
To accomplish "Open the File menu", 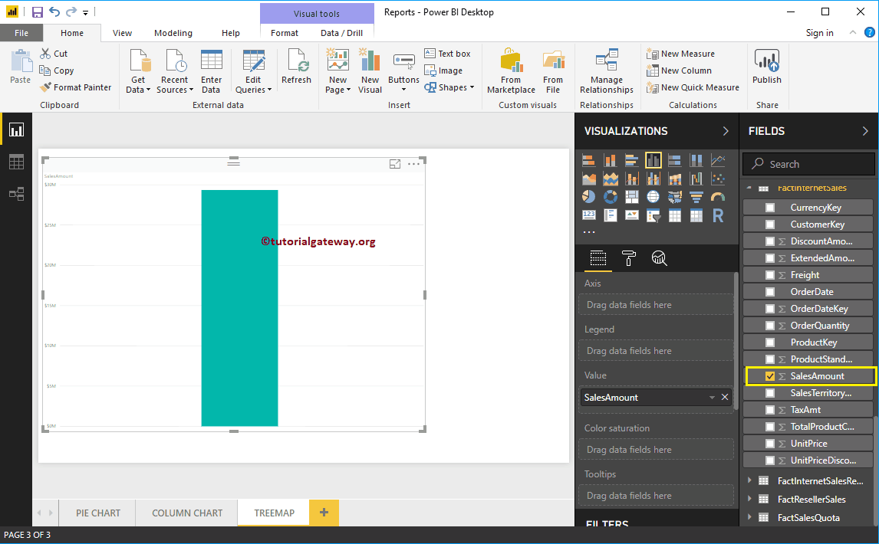I will coord(21,33).
